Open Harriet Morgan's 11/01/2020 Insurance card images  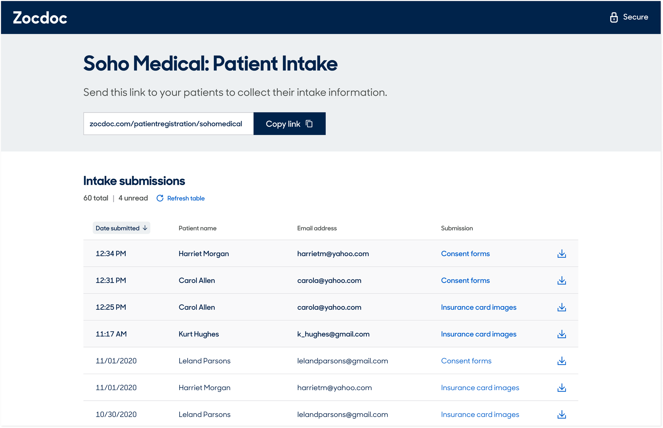click(480, 387)
